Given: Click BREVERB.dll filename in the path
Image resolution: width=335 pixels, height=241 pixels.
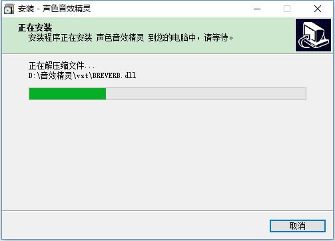Looking at the screenshot, I should coord(114,75).
